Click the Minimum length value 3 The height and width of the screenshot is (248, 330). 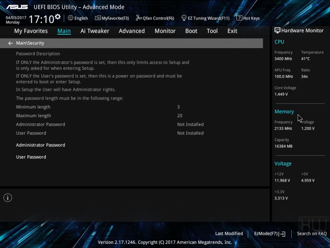pyautogui.click(x=178, y=107)
